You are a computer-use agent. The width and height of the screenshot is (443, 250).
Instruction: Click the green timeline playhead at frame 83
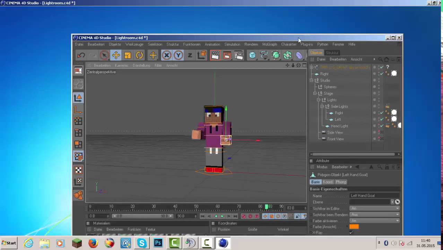(267, 207)
